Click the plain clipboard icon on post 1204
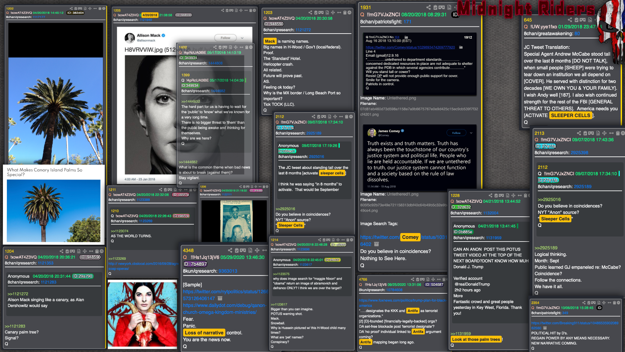The width and height of the screenshot is (625, 352). pyautogui.click(x=97, y=251)
